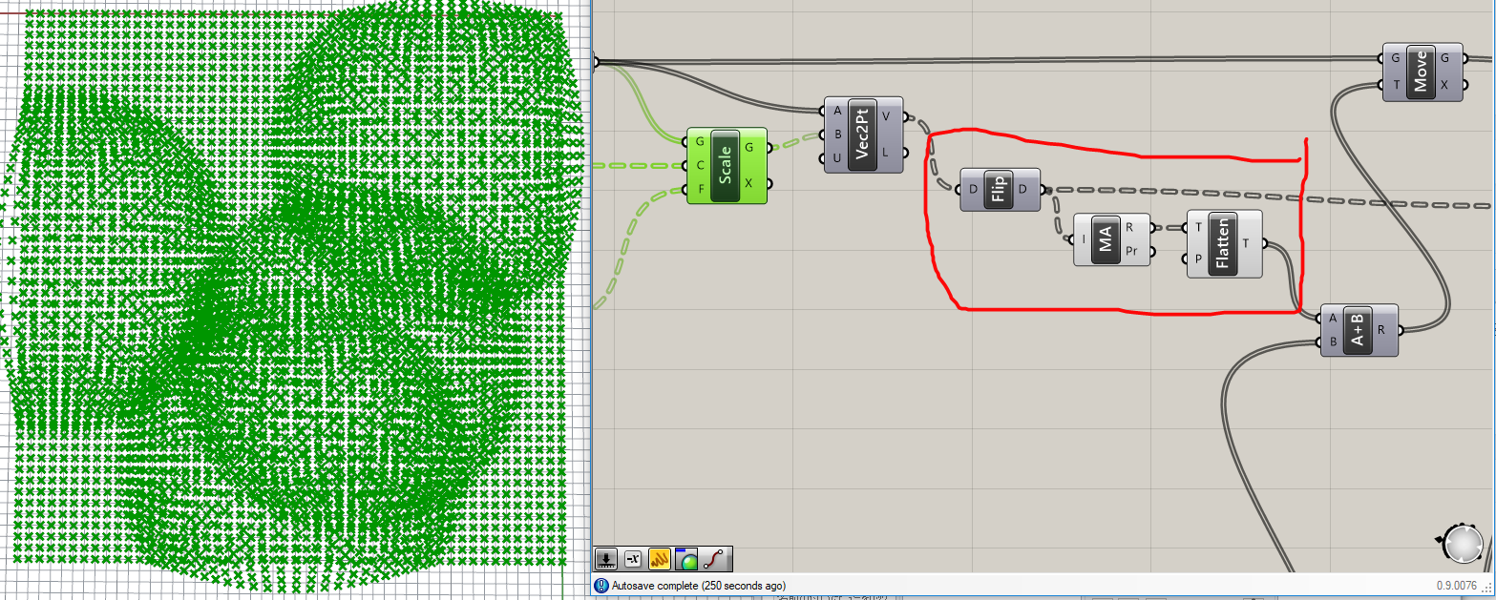Click the F input of Scale component

tap(702, 188)
